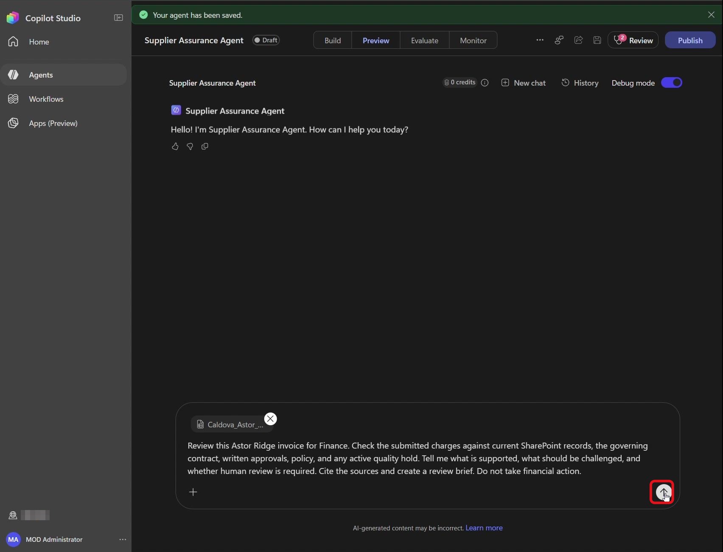Send the message with the arrow button
Image resolution: width=723 pixels, height=552 pixels.
pos(663,492)
